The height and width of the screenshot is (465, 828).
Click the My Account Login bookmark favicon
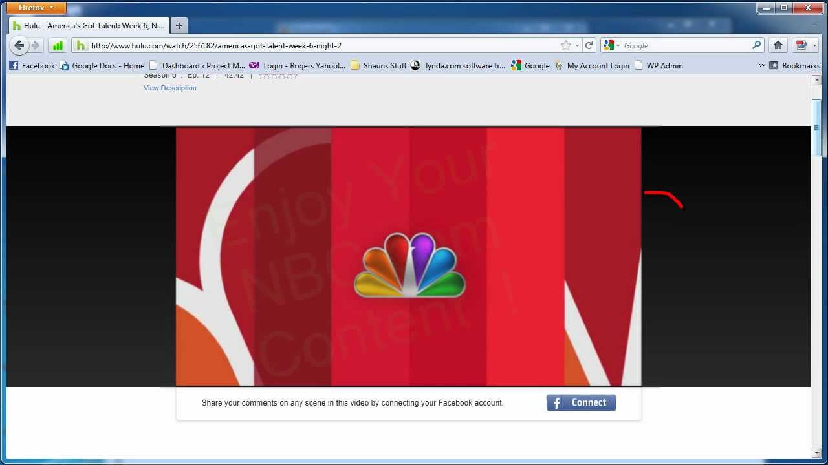[559, 65]
